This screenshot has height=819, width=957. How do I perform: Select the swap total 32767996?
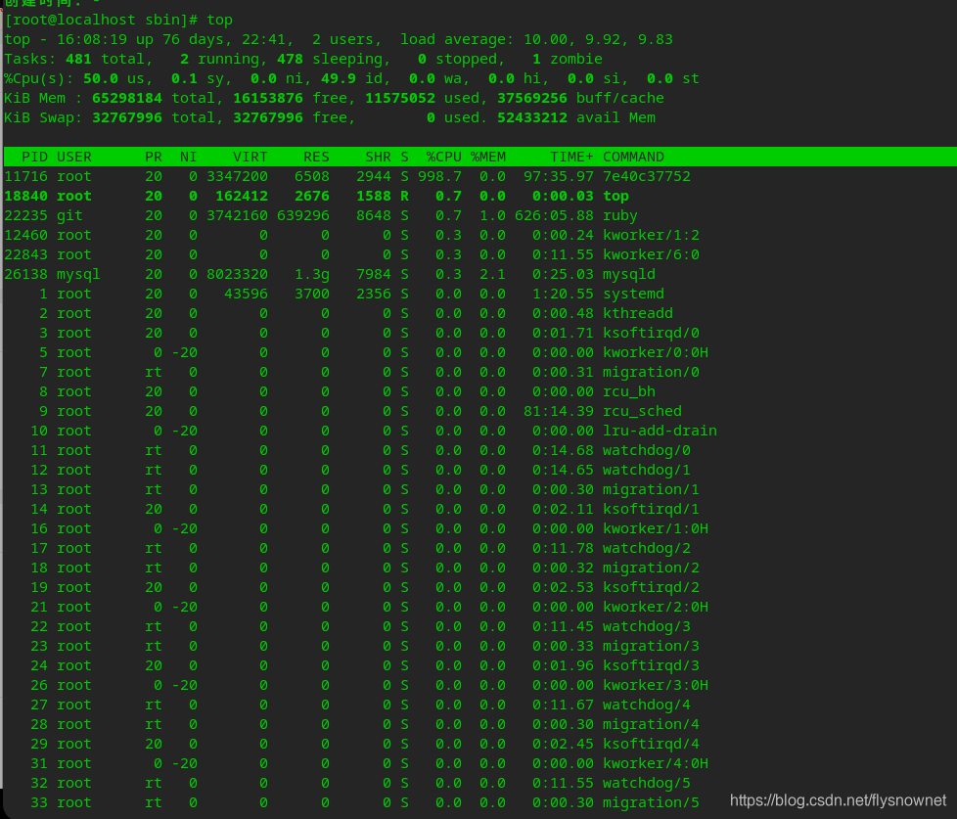tap(127, 117)
